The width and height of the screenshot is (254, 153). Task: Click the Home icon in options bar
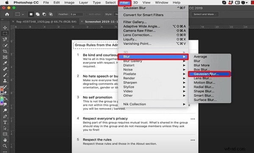click(7, 14)
